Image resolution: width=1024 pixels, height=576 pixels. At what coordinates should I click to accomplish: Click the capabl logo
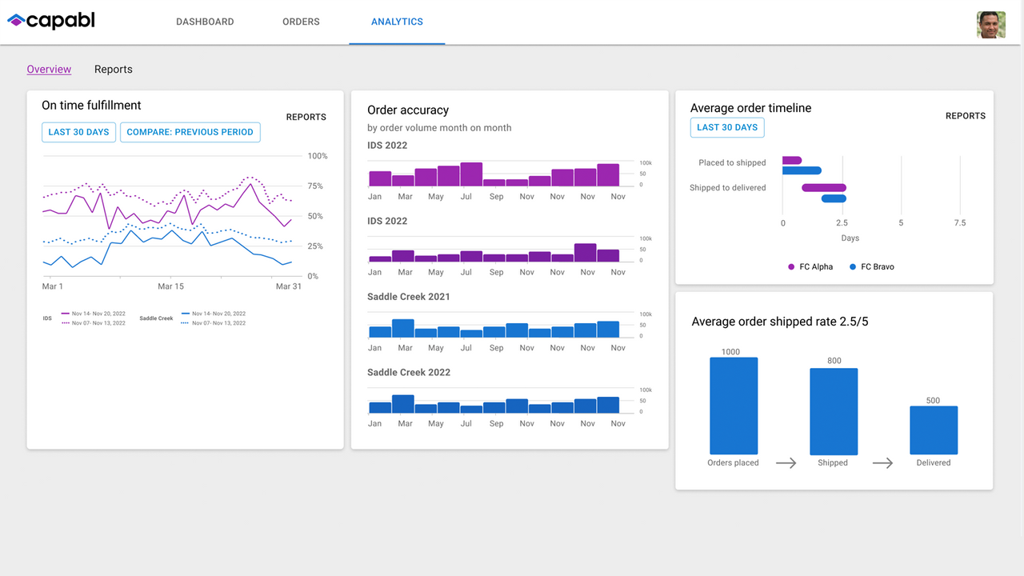50,21
